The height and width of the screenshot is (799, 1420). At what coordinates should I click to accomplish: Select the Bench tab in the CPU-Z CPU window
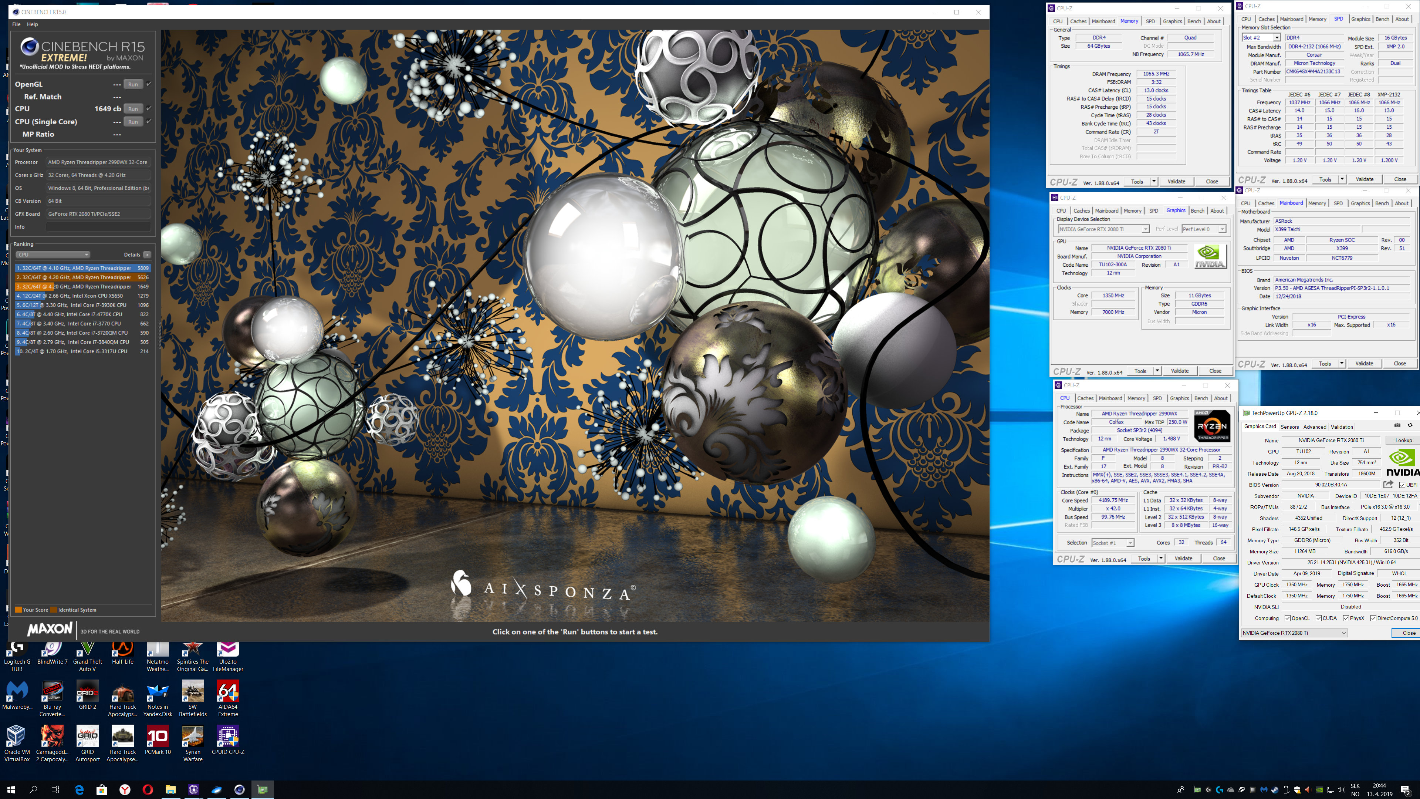1201,398
